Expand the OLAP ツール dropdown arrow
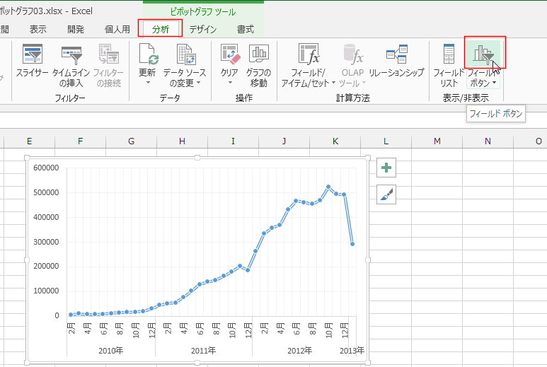This screenshot has height=367, width=547. point(364,83)
